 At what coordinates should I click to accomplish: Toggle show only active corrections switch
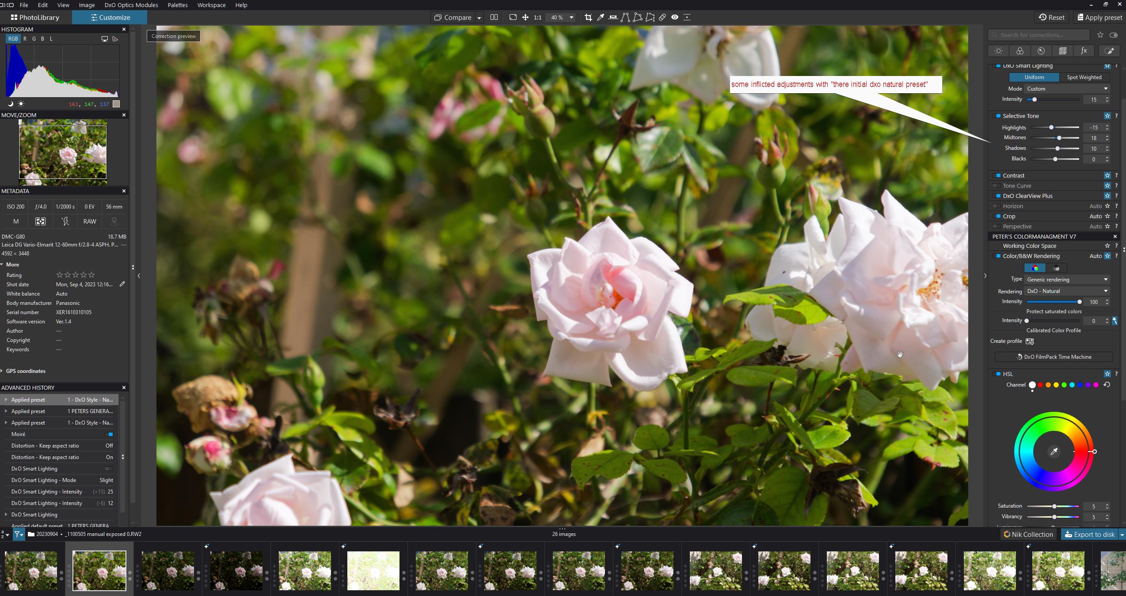[1114, 35]
